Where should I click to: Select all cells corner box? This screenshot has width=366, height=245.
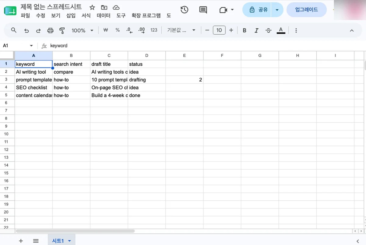pyautogui.click(x=7, y=56)
